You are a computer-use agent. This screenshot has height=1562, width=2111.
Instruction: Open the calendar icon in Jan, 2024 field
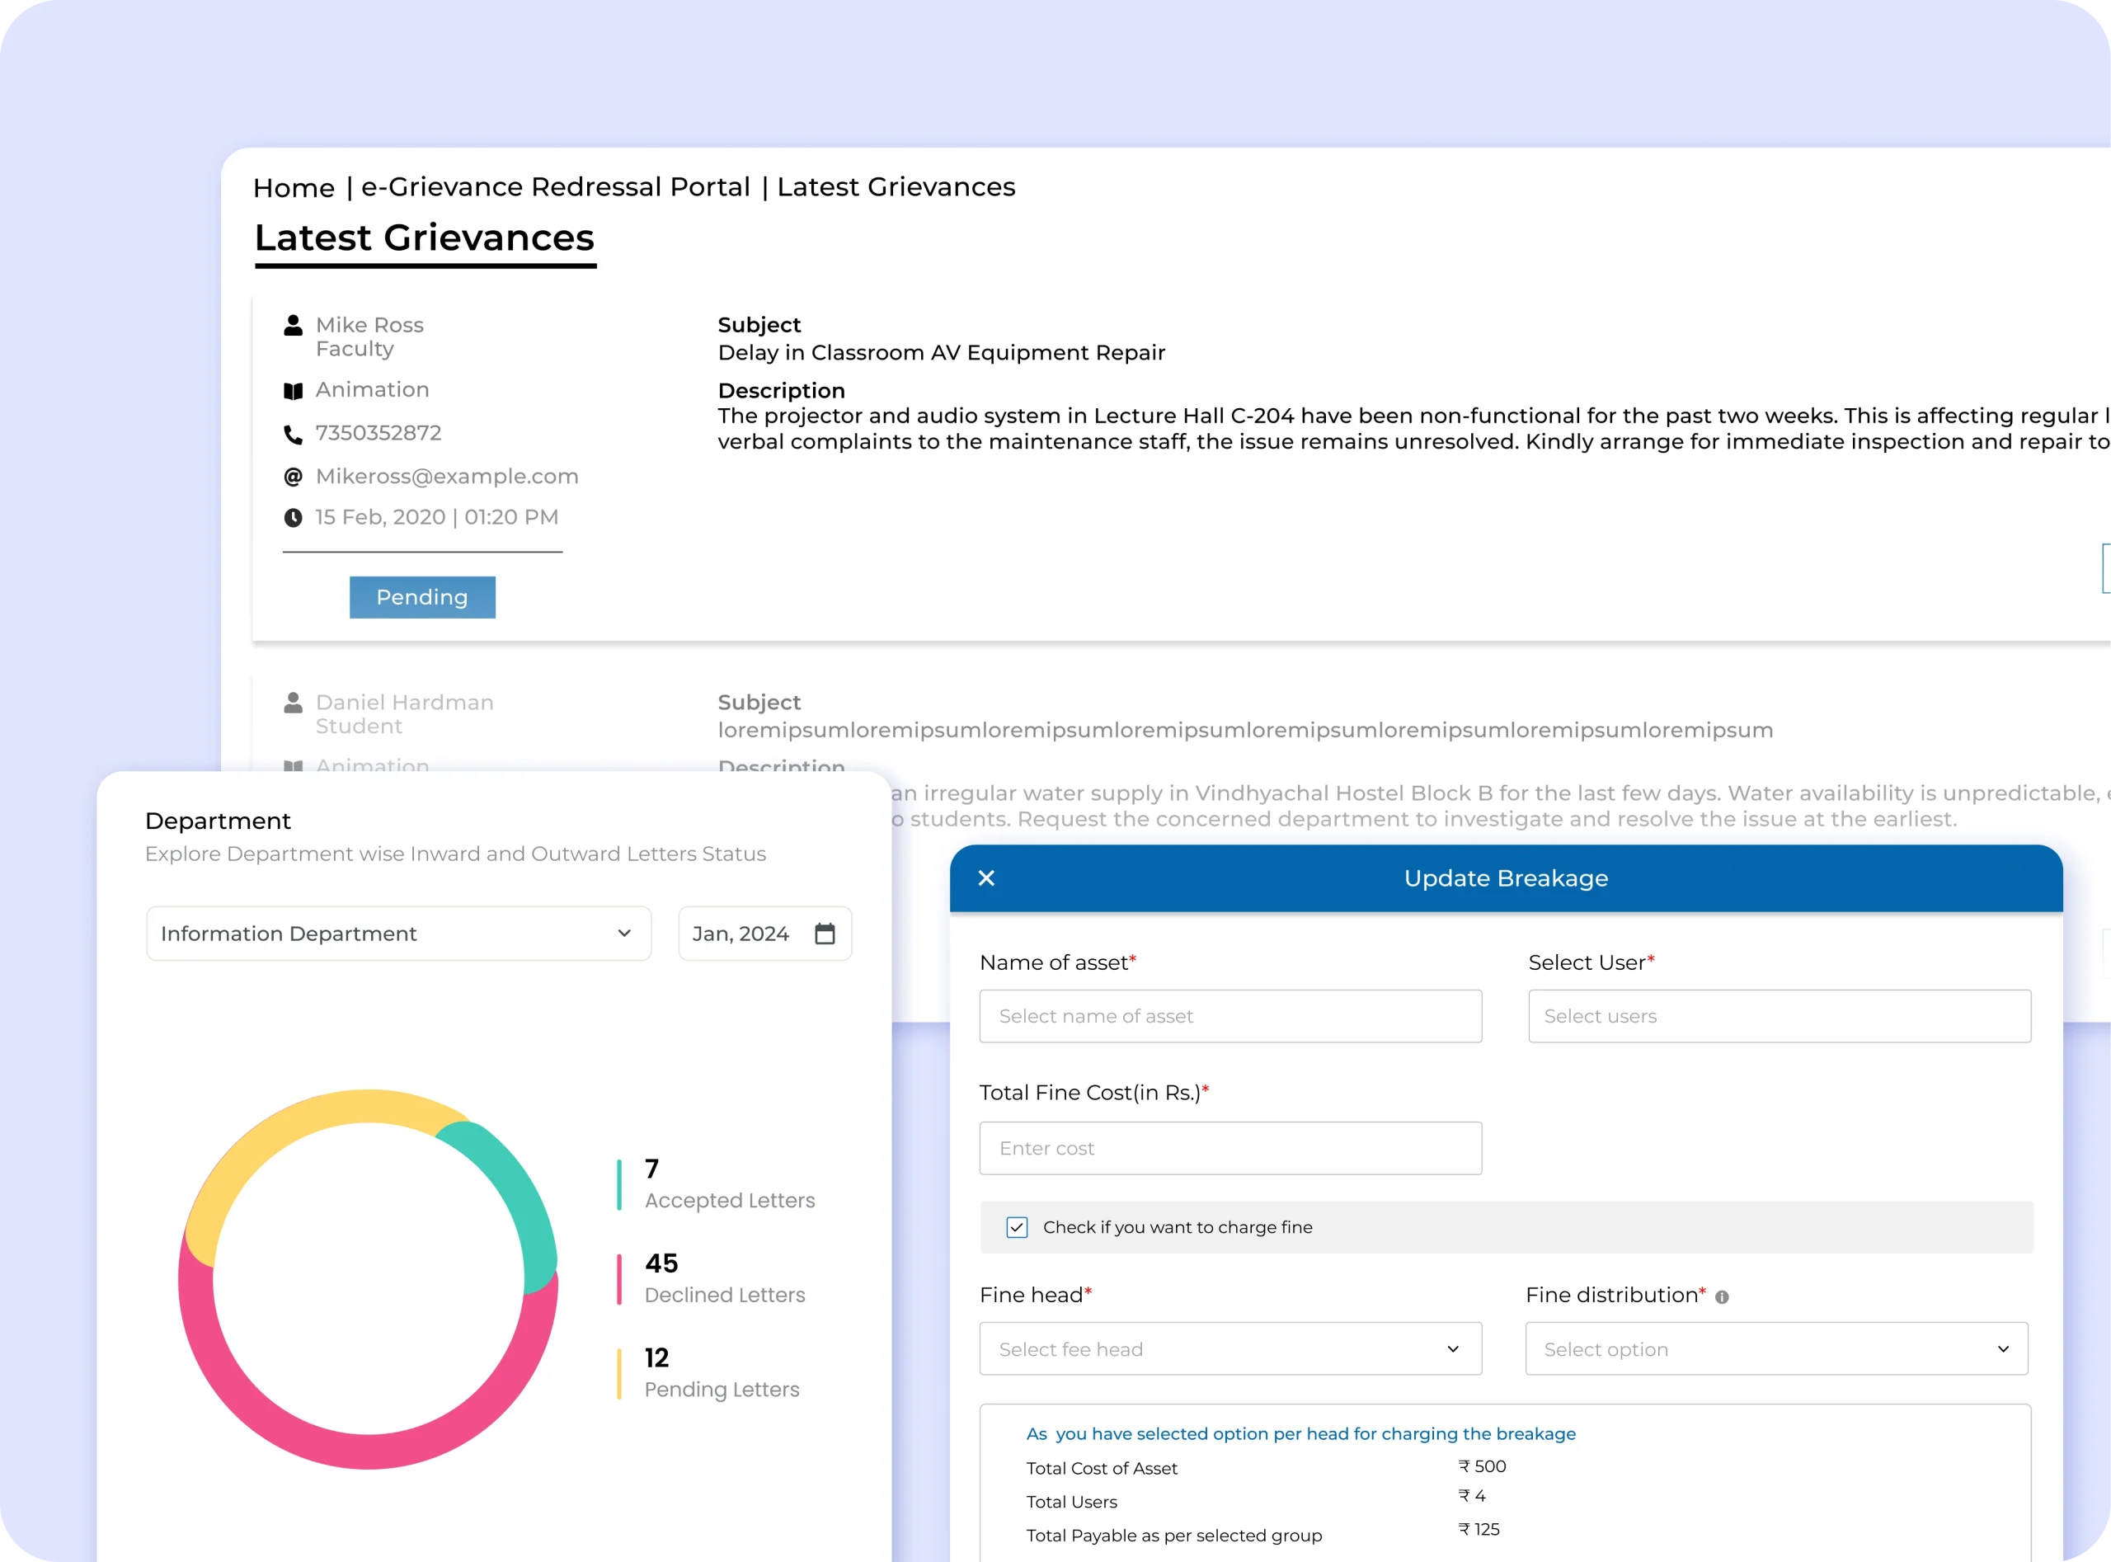[x=825, y=934]
